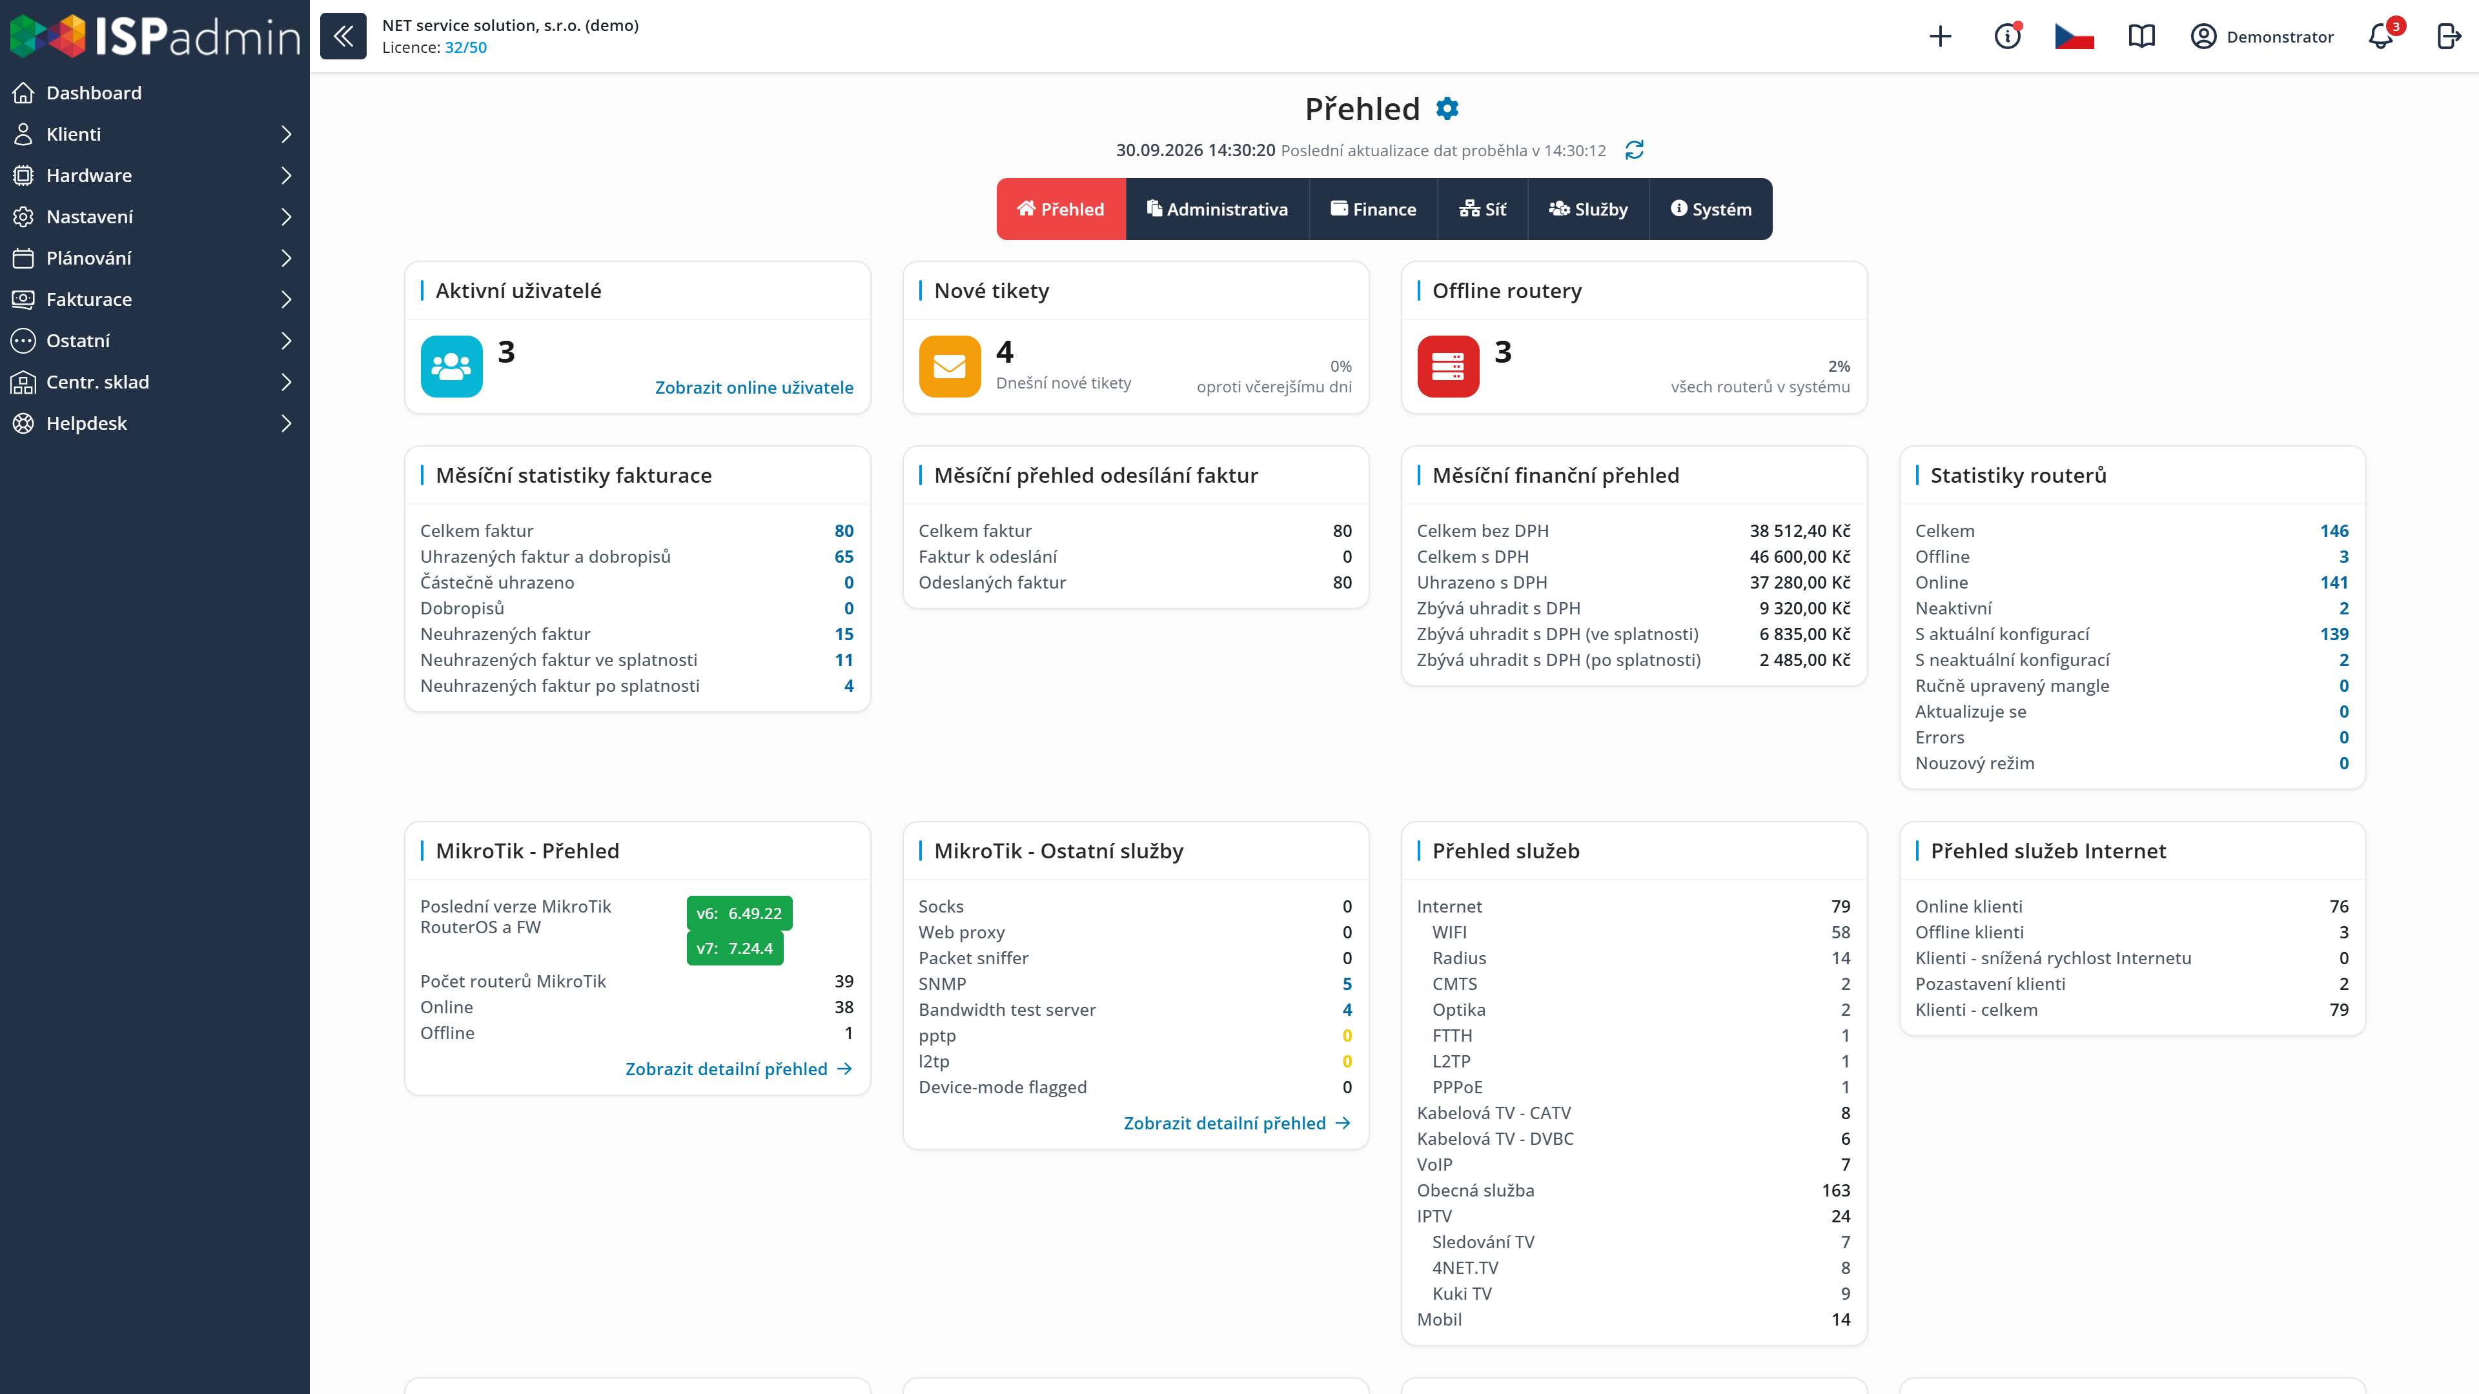This screenshot has height=1394, width=2479.
Task: Expand the Klienti sidebar menu
Action: pos(155,134)
